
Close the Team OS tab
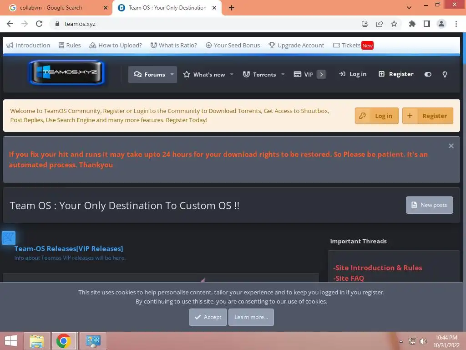(214, 8)
